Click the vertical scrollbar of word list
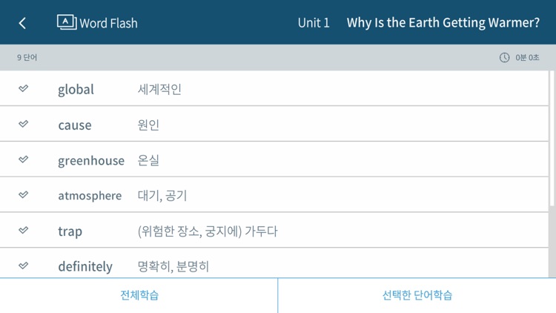This screenshot has height=313, width=556. 552,141
